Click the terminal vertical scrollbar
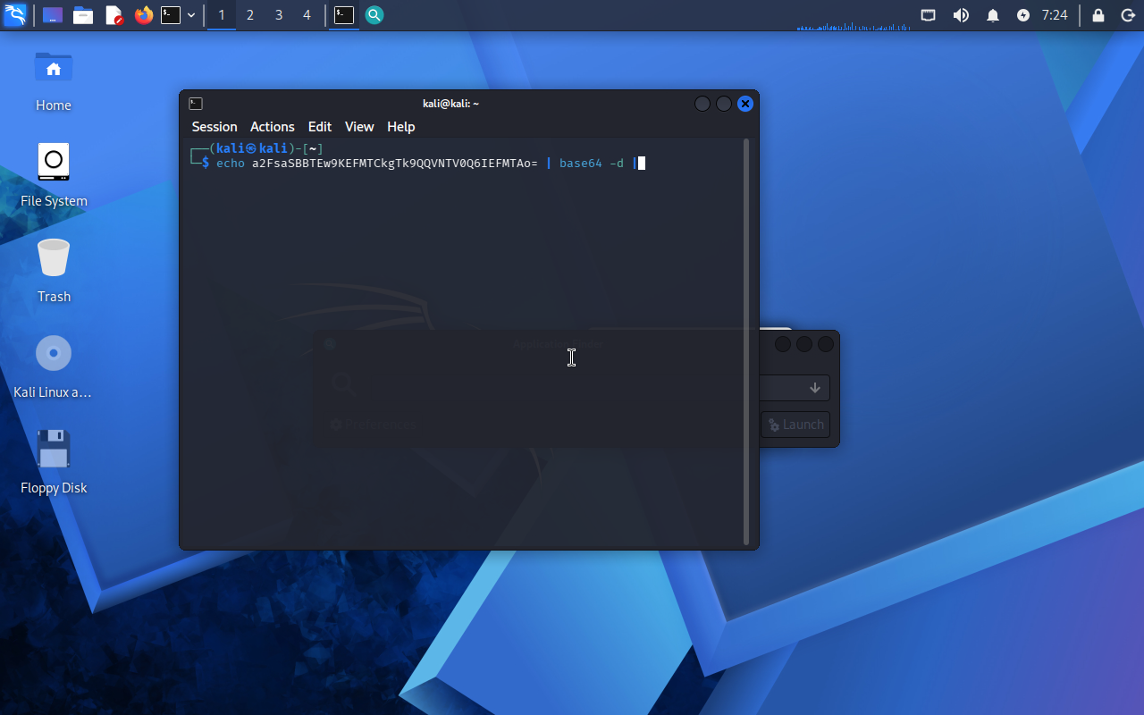 point(746,341)
